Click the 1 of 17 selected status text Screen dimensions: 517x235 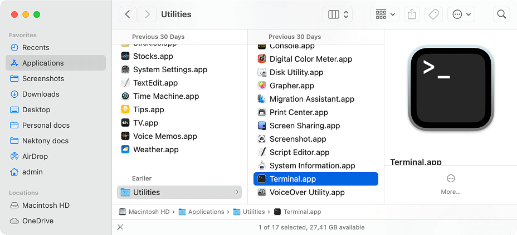point(311,227)
